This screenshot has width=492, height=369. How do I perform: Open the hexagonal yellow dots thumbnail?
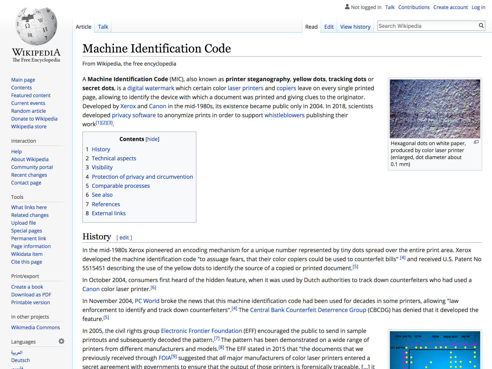pos(435,109)
